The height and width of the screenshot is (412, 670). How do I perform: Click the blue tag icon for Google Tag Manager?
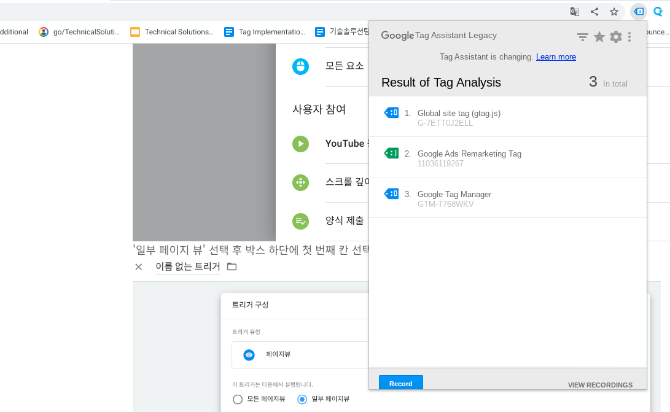[x=391, y=193]
